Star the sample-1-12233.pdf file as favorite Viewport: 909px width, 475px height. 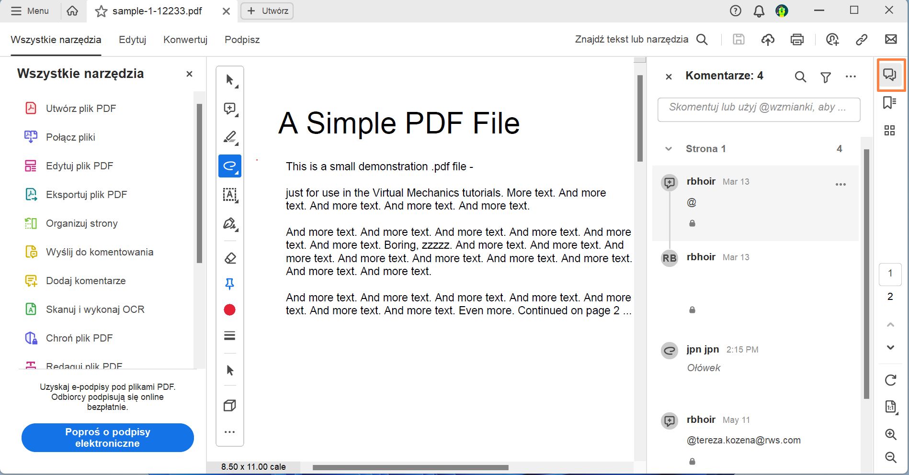point(101,11)
